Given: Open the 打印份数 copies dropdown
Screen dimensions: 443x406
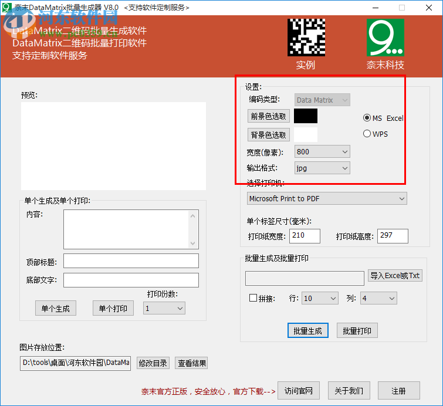Looking at the screenshot, I should (164, 308).
